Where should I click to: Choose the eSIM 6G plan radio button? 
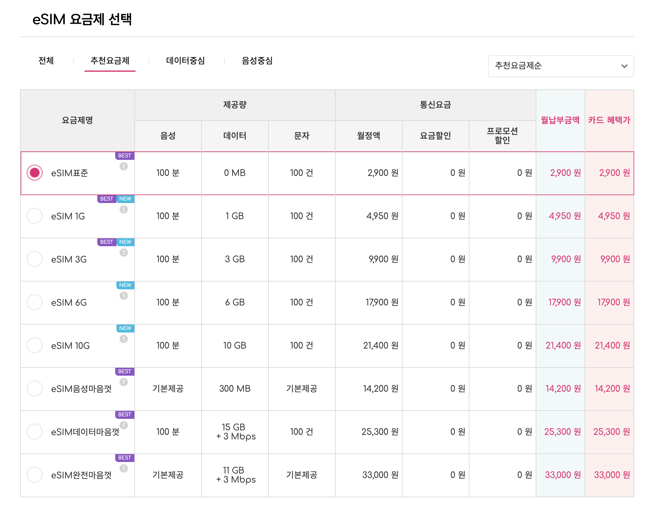click(35, 302)
